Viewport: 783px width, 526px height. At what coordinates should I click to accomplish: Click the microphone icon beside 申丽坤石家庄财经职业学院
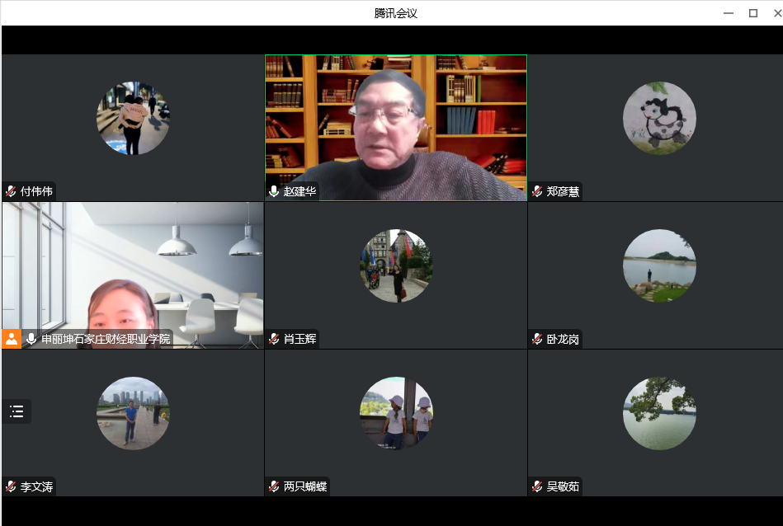point(32,339)
